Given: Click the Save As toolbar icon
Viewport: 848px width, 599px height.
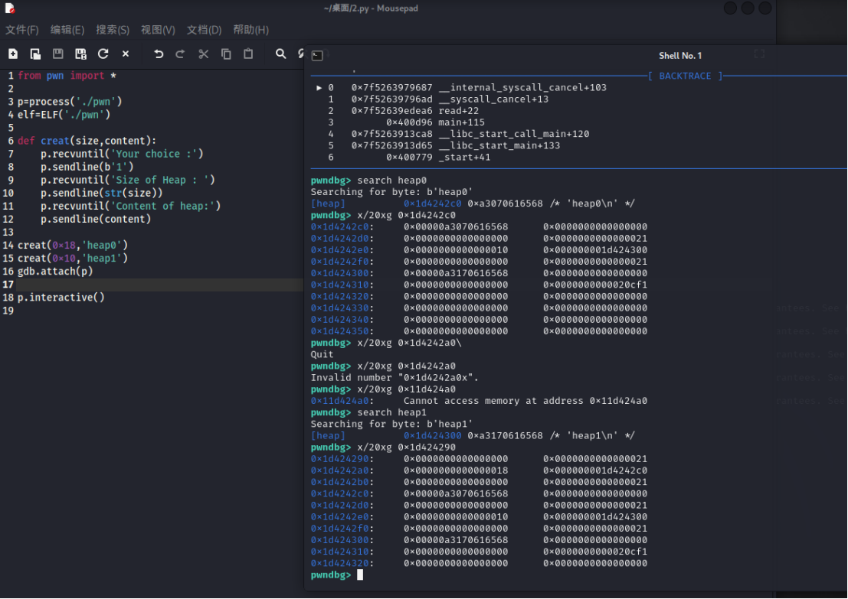Looking at the screenshot, I should pyautogui.click(x=80, y=54).
